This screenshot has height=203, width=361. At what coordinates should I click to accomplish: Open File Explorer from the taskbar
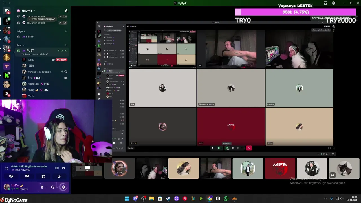coord(152,199)
